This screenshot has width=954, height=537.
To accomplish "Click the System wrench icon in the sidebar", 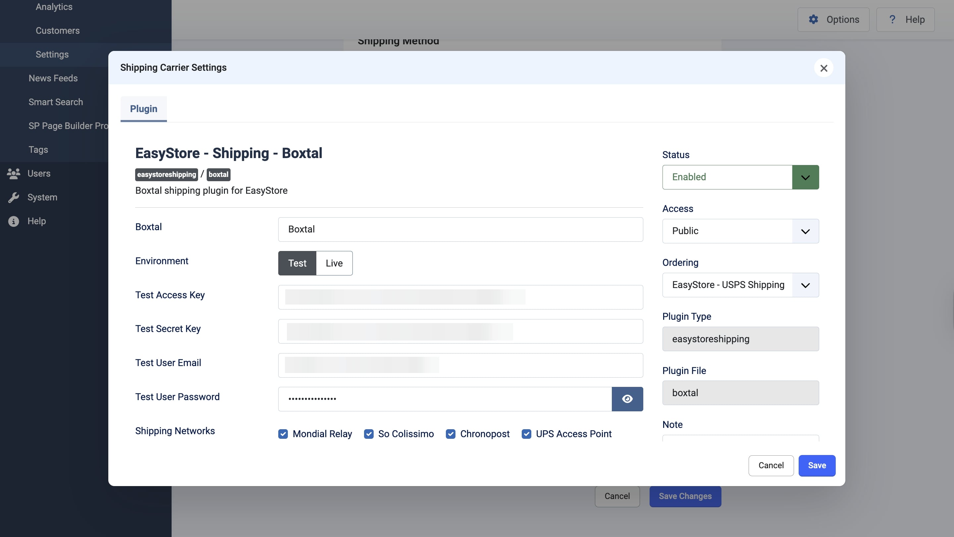I will tap(14, 197).
